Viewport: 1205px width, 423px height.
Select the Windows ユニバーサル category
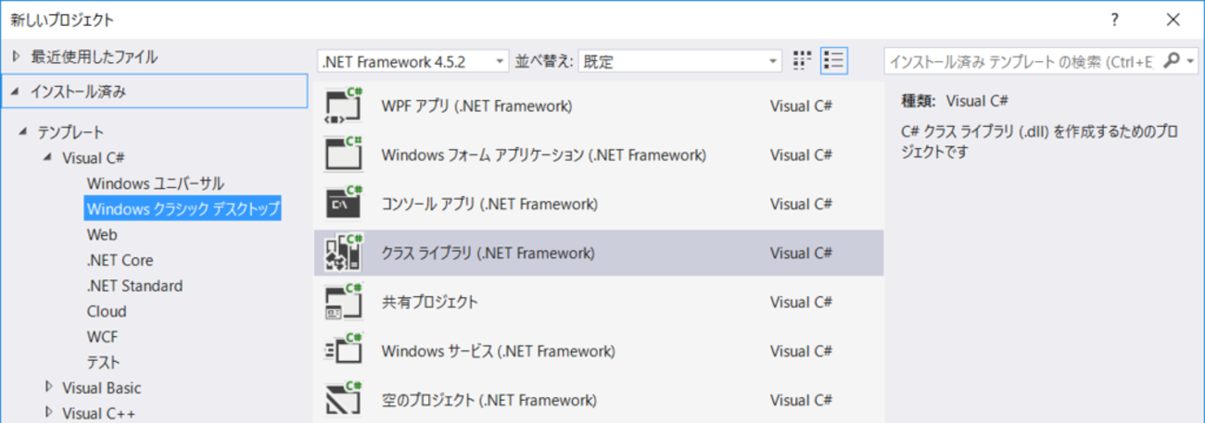(x=155, y=183)
